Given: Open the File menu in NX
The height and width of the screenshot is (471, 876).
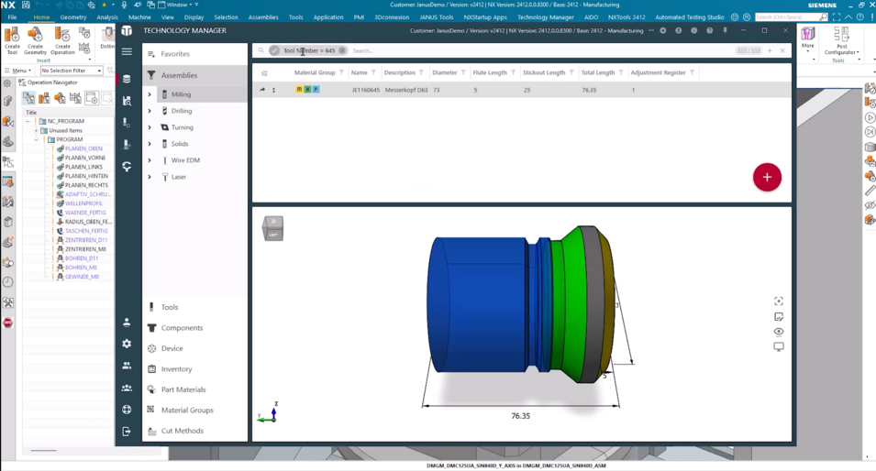Looking at the screenshot, I should tap(12, 17).
